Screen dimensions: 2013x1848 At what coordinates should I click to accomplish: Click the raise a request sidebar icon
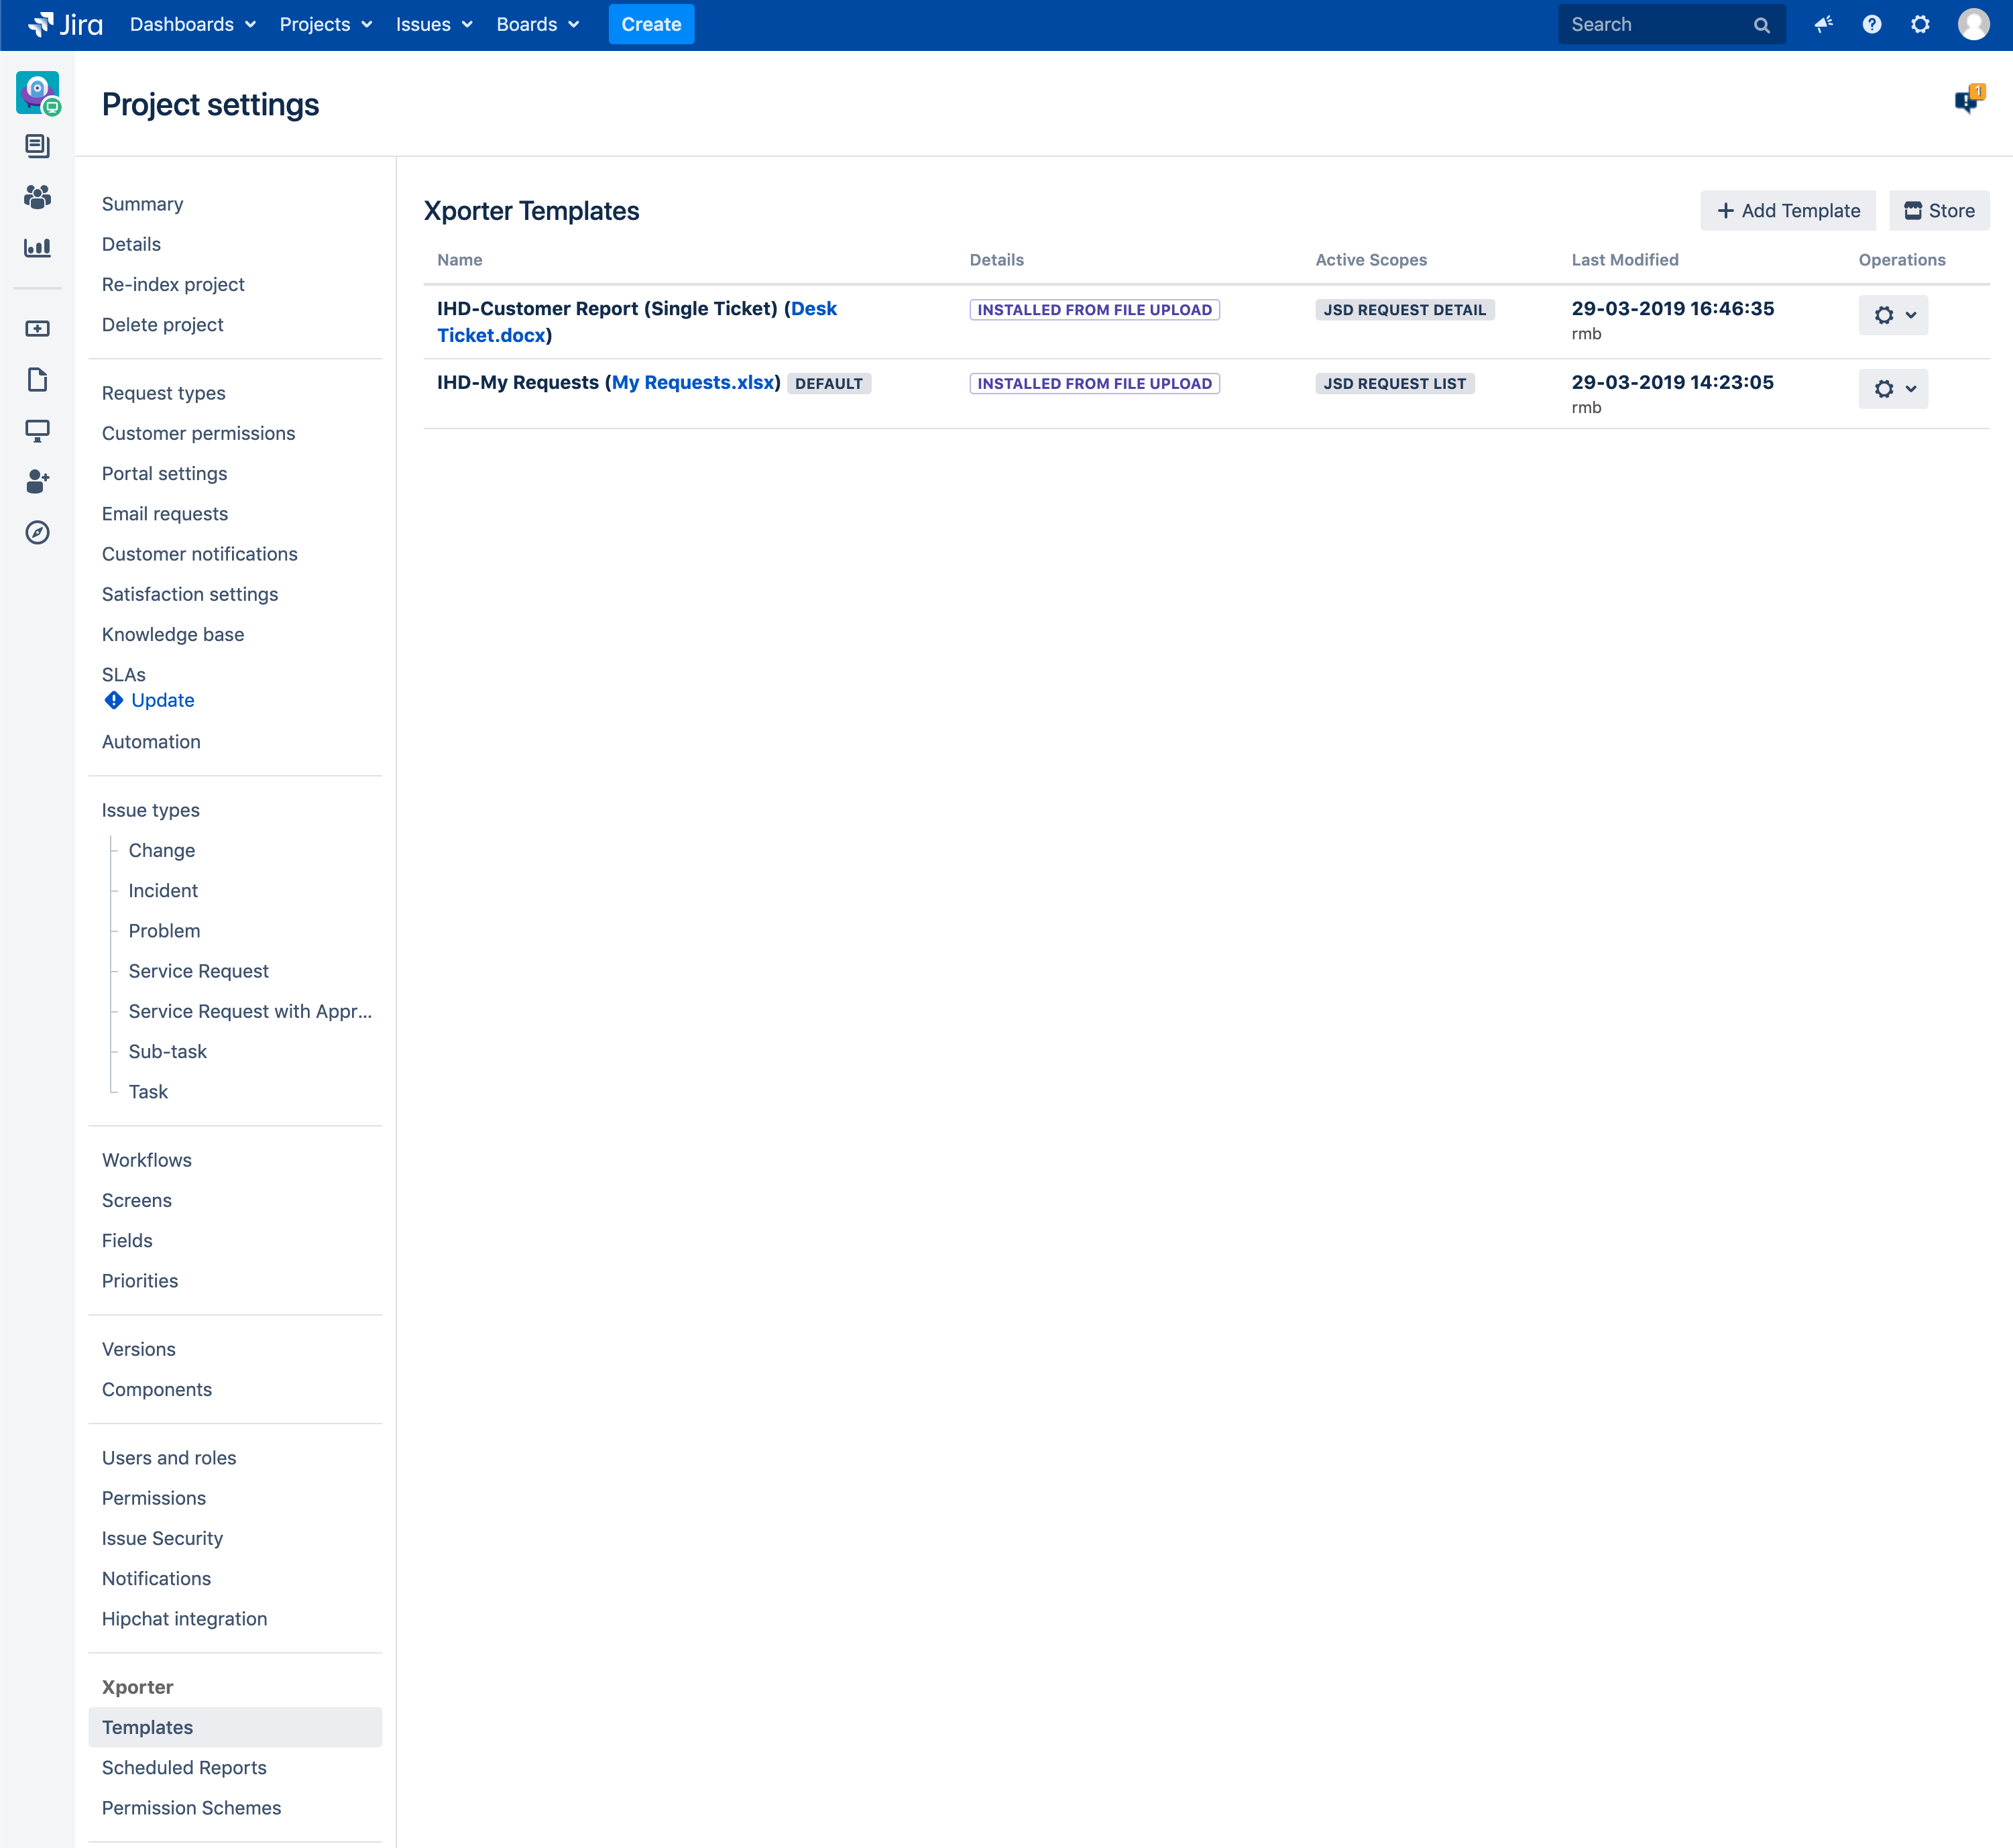tap(37, 329)
